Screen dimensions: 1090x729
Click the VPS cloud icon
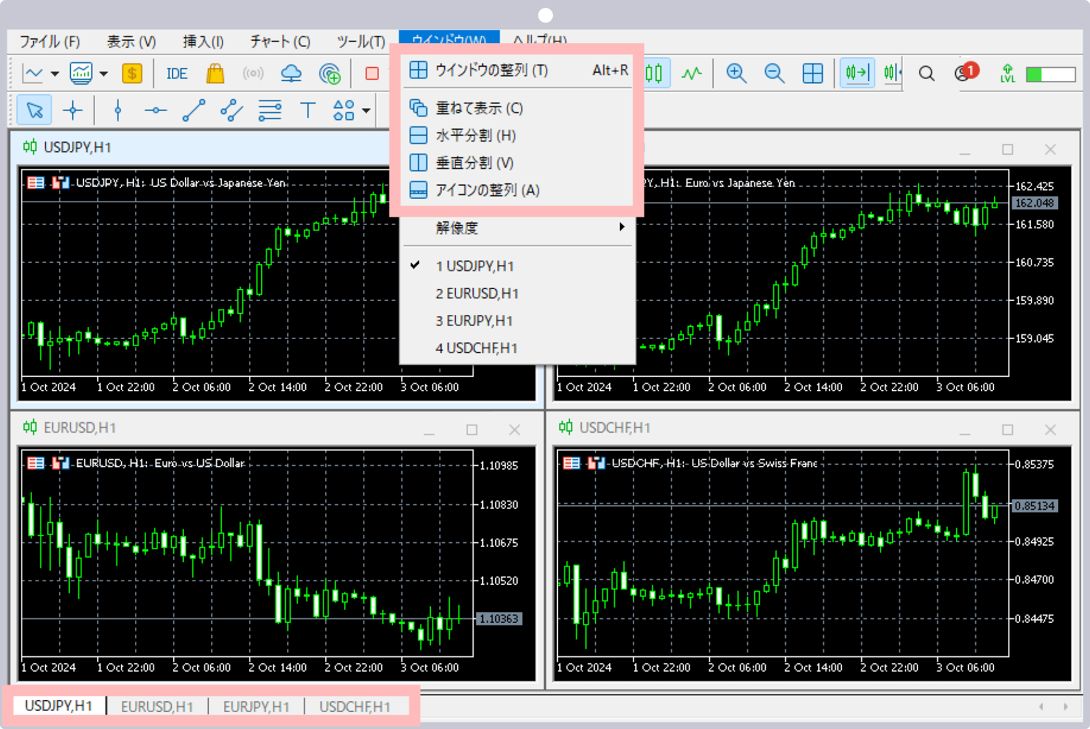(291, 74)
